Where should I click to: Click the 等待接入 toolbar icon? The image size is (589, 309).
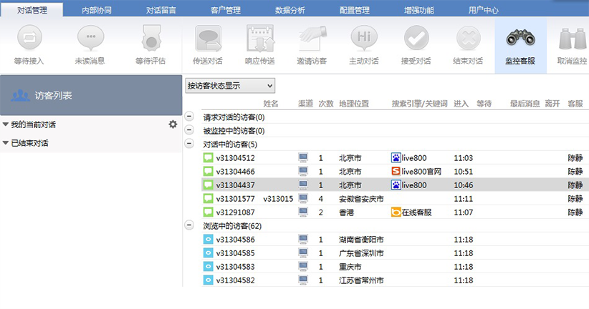(x=28, y=37)
